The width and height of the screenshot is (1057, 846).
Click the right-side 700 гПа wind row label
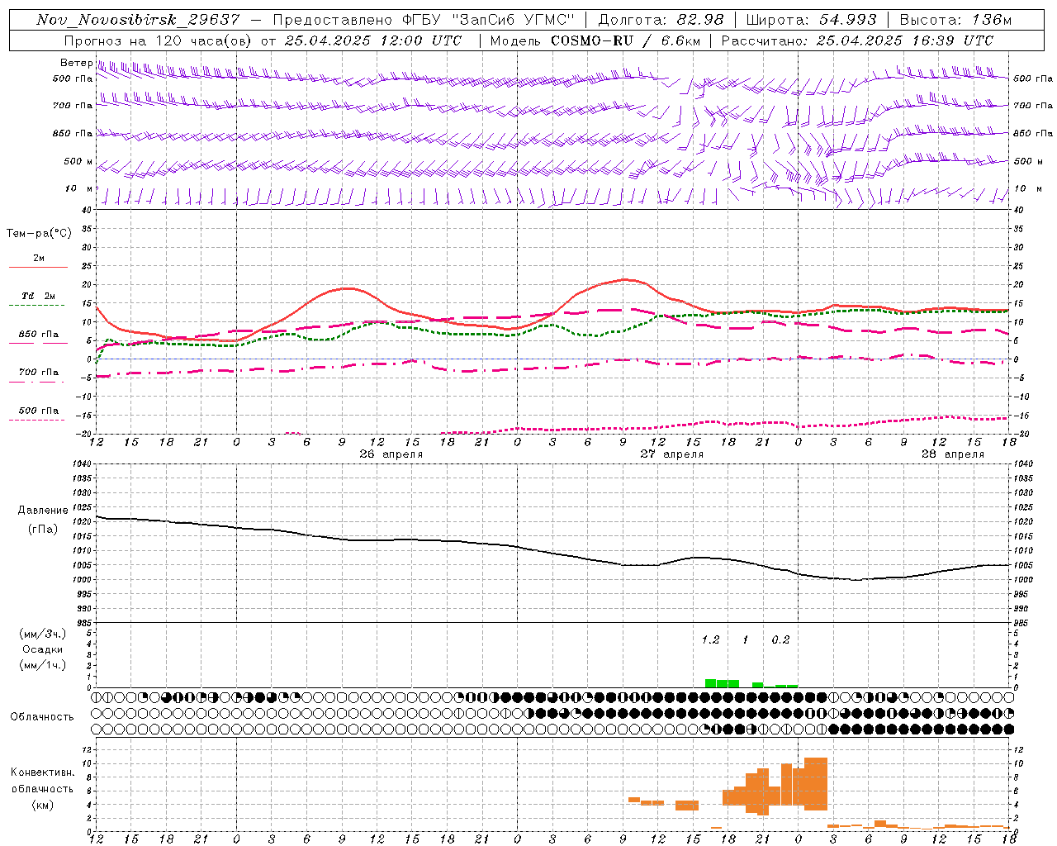click(x=1033, y=105)
